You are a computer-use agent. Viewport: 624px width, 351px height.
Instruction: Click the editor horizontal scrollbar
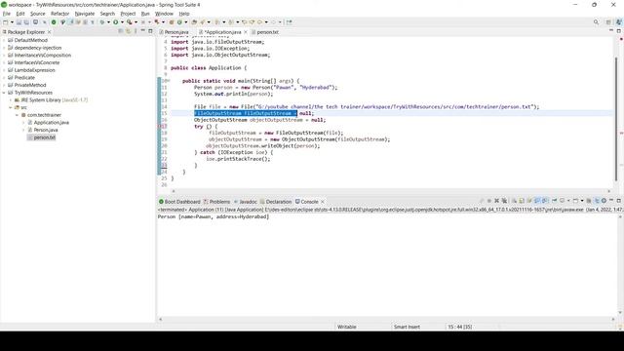click(x=391, y=191)
